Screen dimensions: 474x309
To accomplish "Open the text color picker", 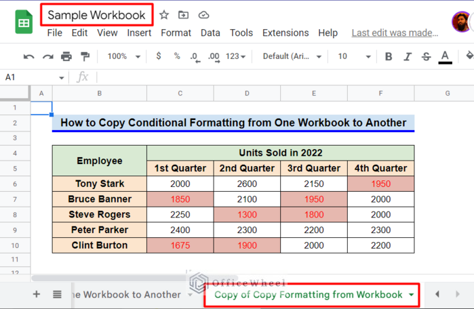I will click(x=445, y=57).
